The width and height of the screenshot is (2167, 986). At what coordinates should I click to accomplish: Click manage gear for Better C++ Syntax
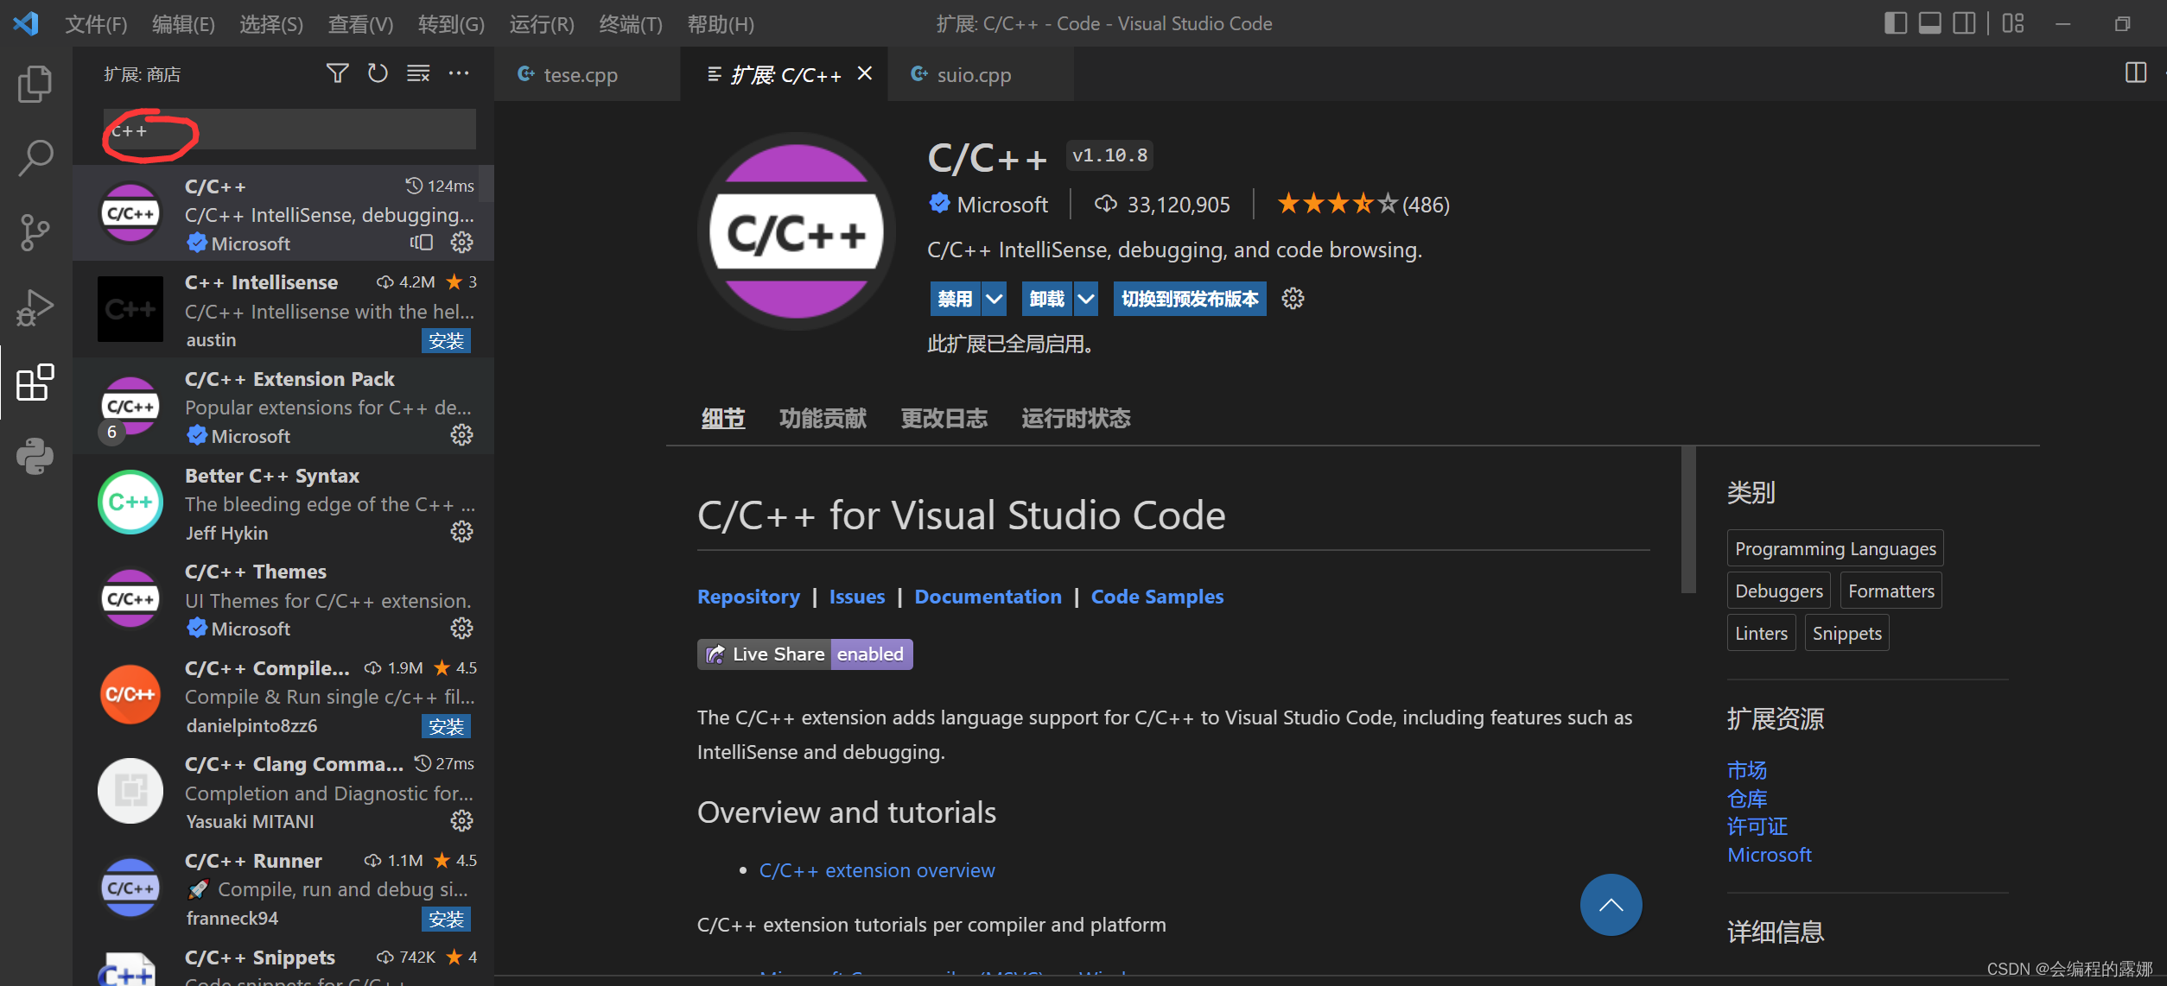461,532
